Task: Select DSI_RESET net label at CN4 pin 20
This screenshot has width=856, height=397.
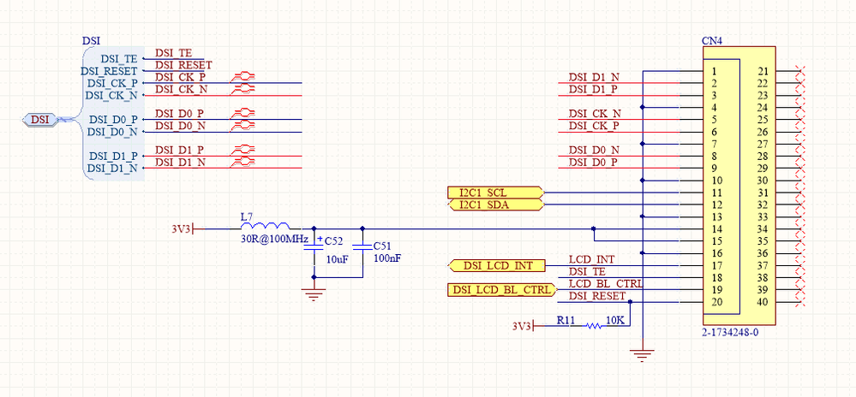Action: pos(596,295)
